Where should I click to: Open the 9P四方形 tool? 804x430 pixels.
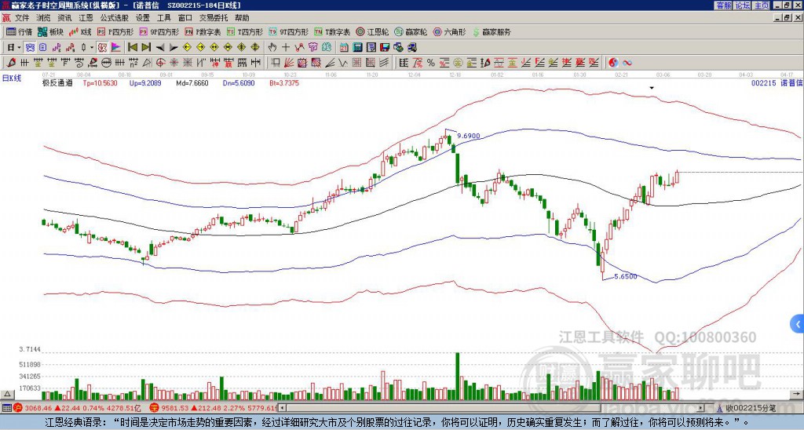tap(159, 31)
